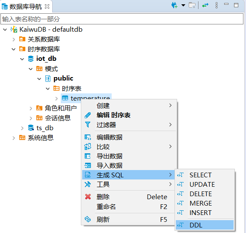Collapse the 模式 folder

pyautogui.click(x=31, y=69)
